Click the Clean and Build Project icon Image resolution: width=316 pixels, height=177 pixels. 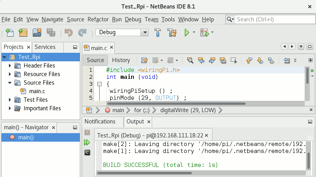click(172, 32)
